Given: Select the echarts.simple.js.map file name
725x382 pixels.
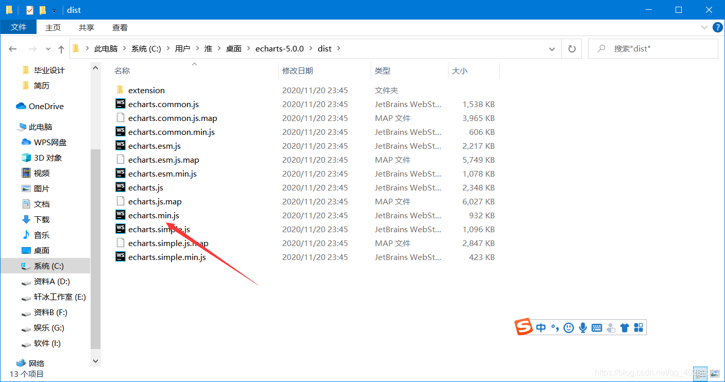Looking at the screenshot, I should [168, 243].
